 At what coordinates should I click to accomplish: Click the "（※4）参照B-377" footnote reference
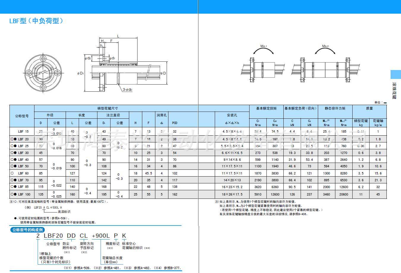[167, 268]
